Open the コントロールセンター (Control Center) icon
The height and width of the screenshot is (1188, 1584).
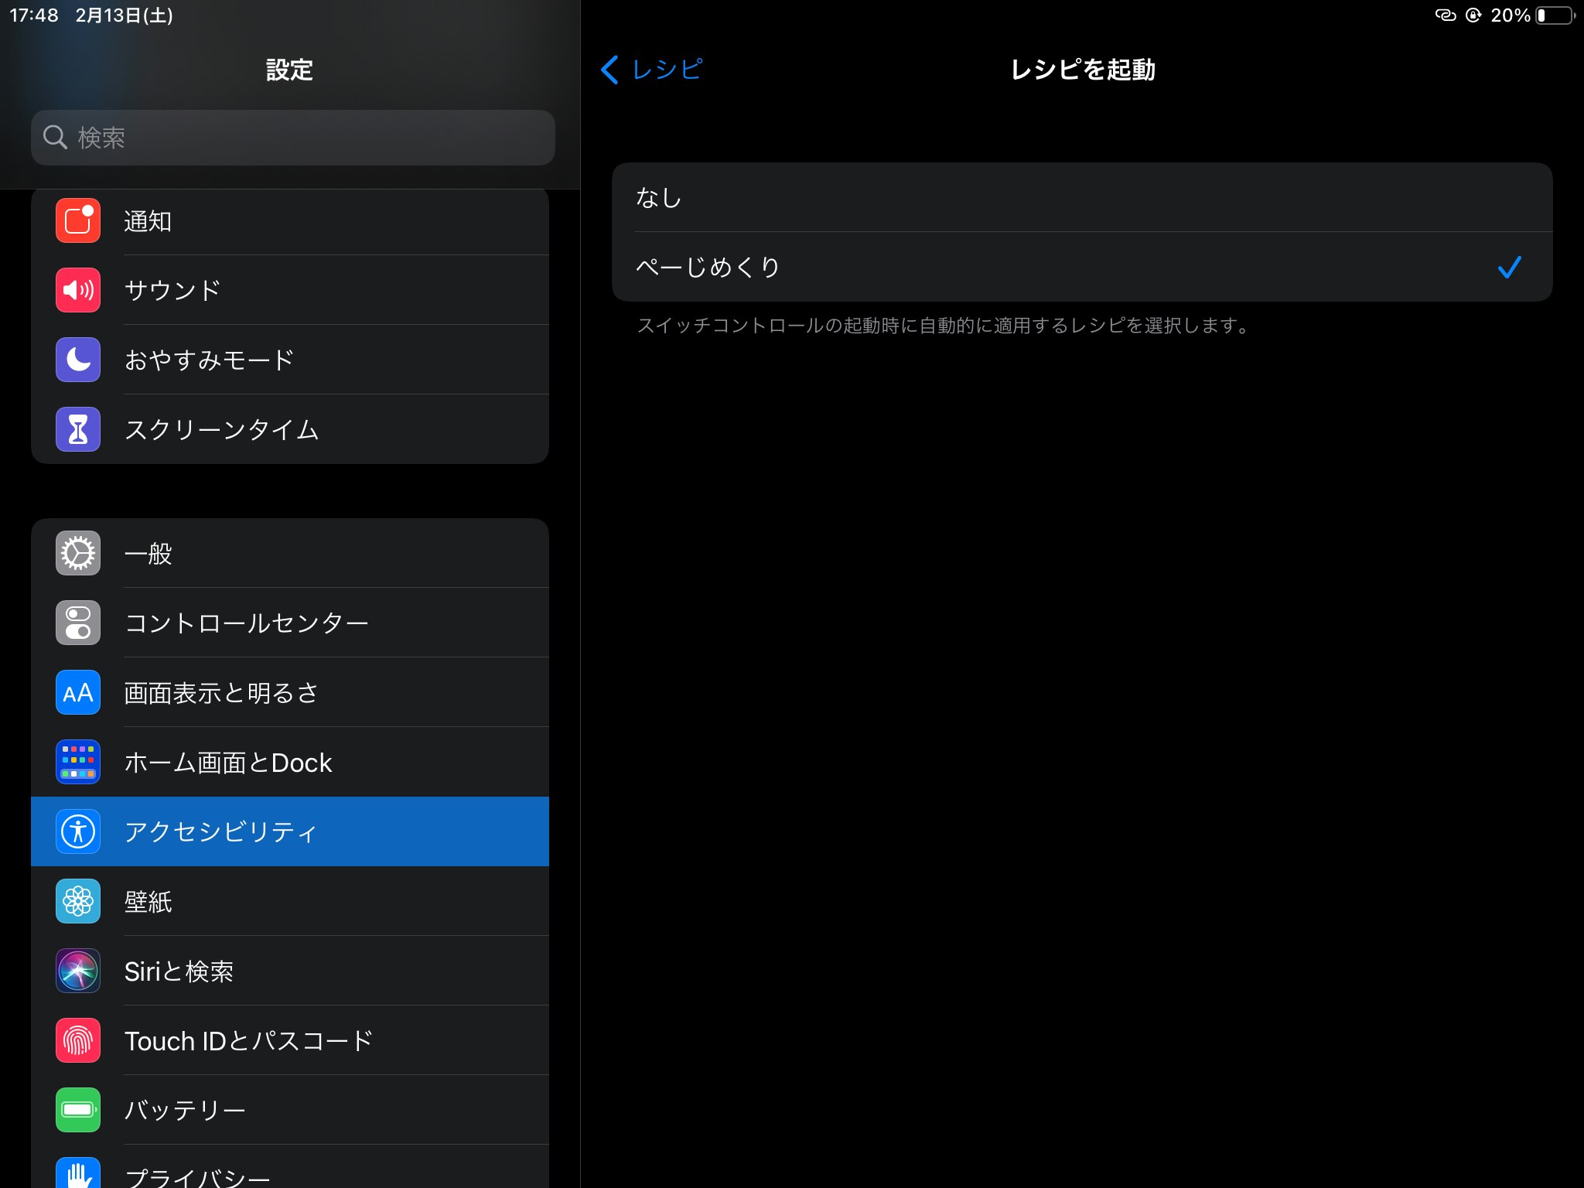(x=77, y=623)
